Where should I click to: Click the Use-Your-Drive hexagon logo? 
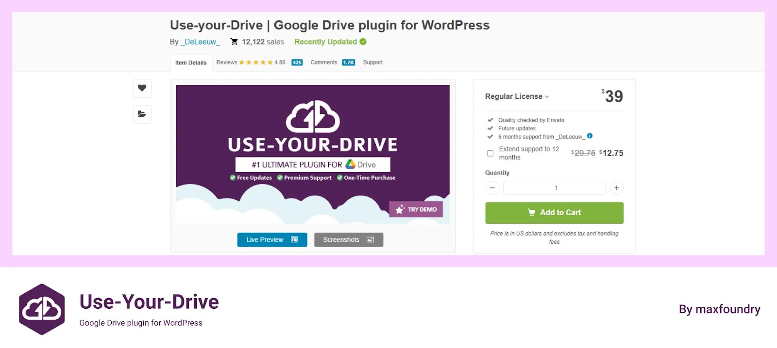(x=42, y=309)
